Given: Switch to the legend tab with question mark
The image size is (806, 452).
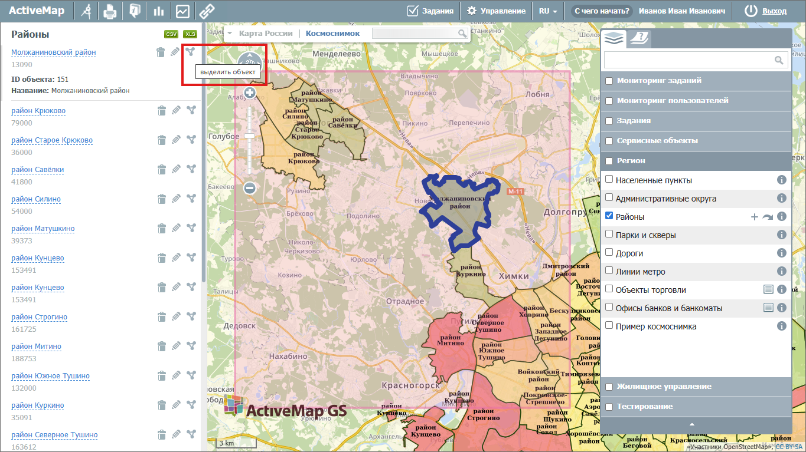Looking at the screenshot, I should 638,39.
